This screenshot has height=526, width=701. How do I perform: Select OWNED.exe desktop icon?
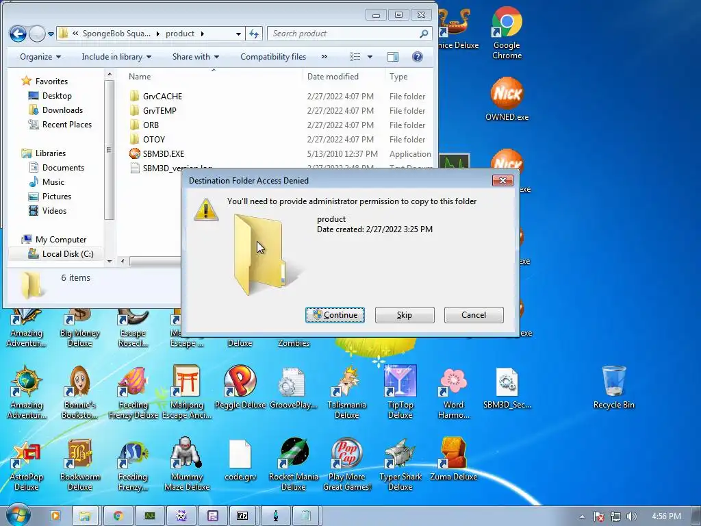point(507,99)
